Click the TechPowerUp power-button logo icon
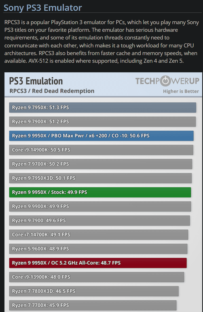 165,81
